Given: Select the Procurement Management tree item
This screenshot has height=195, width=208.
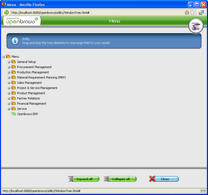Looking at the screenshot, I should click(x=34, y=67).
